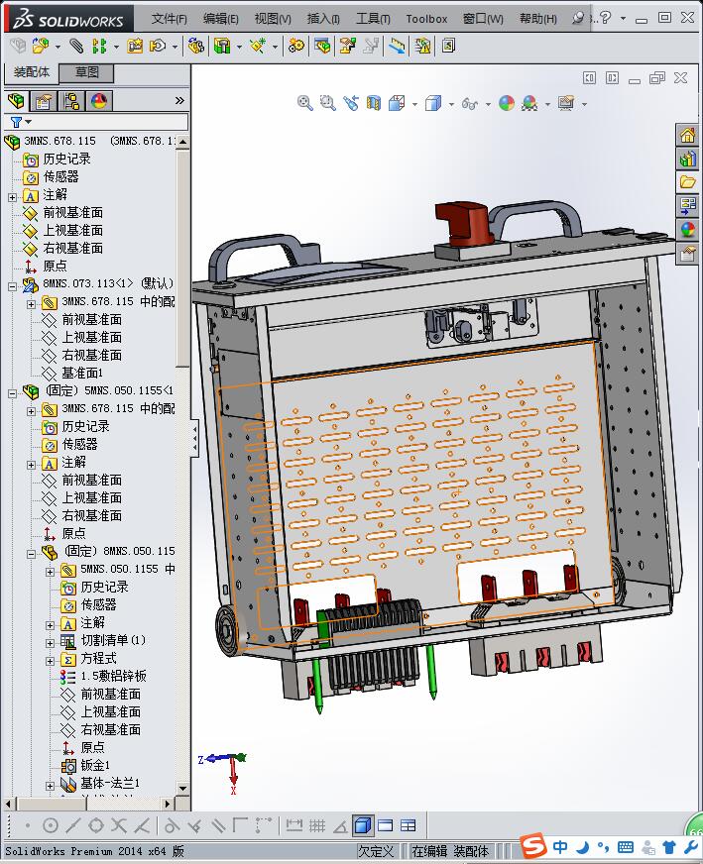Click the Move Component icon
Screen dimensions: 703x864
(x=159, y=46)
